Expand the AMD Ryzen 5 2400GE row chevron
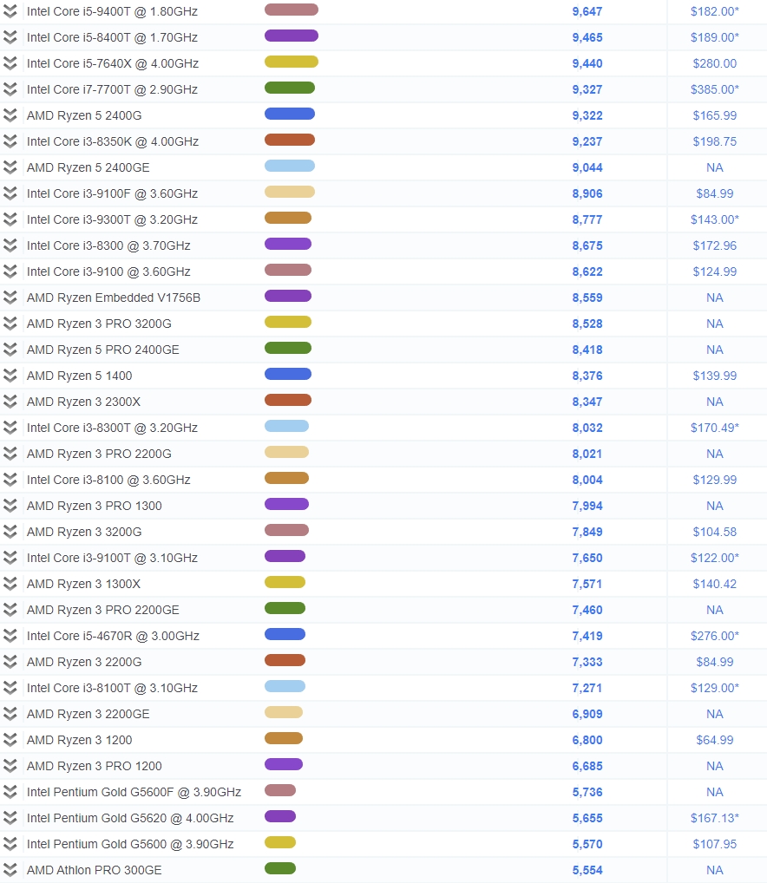The height and width of the screenshot is (883, 767). [10, 167]
